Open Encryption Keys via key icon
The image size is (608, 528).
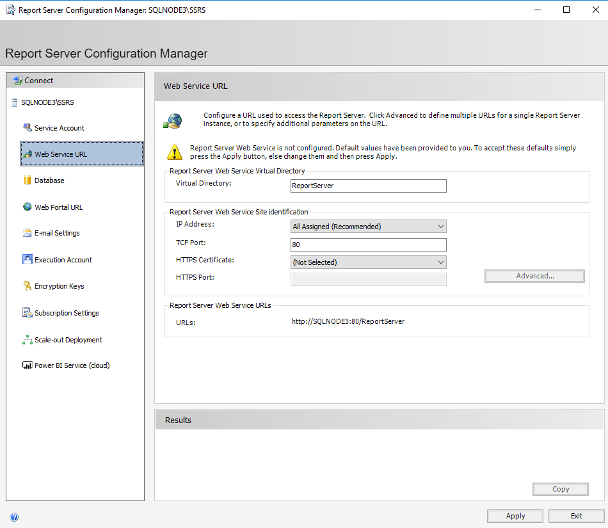[x=28, y=286]
